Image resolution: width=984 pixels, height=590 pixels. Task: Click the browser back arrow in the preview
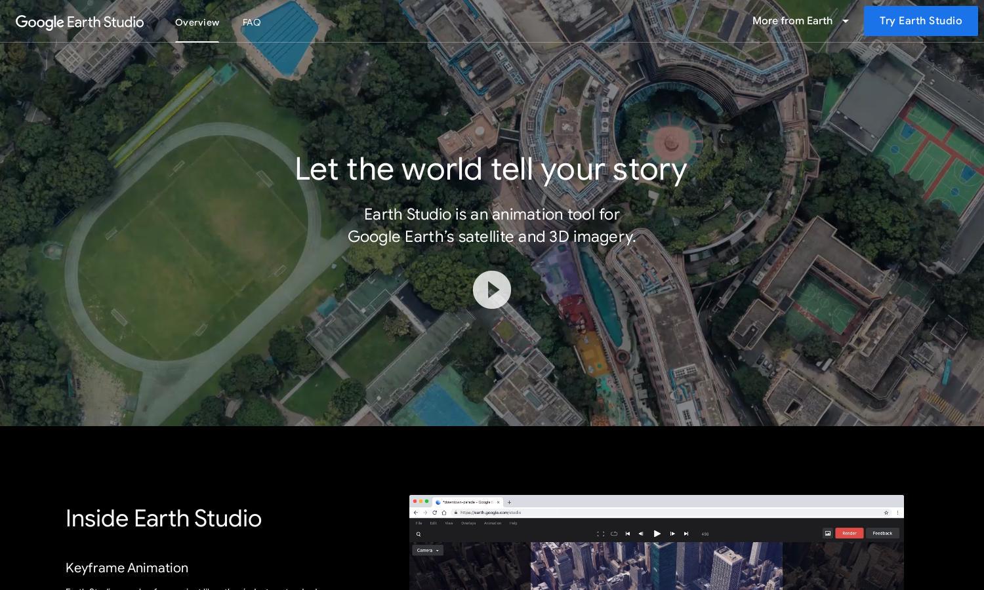tap(415, 513)
